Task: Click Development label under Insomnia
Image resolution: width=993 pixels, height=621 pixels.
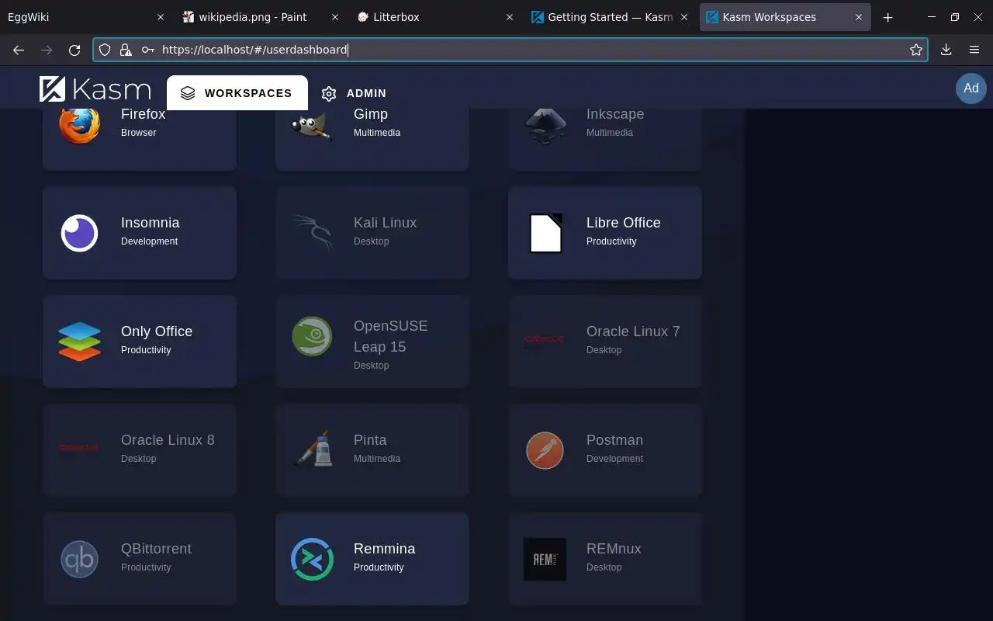Action: [149, 241]
